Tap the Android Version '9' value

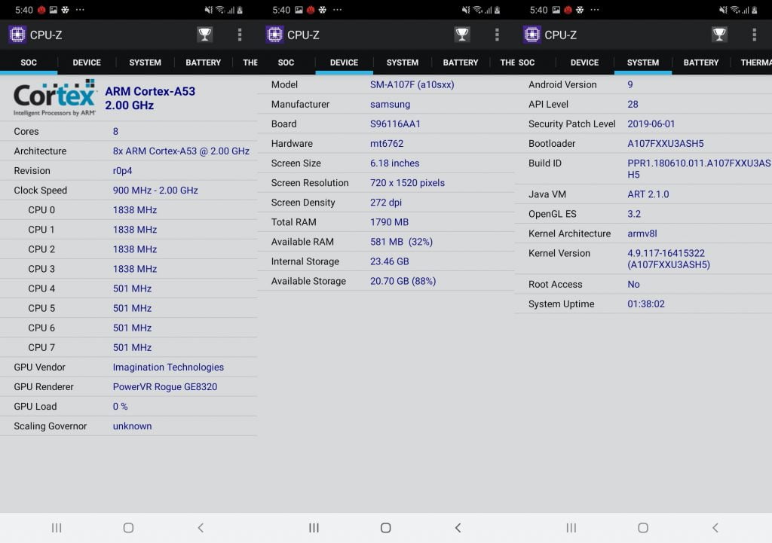tap(630, 84)
